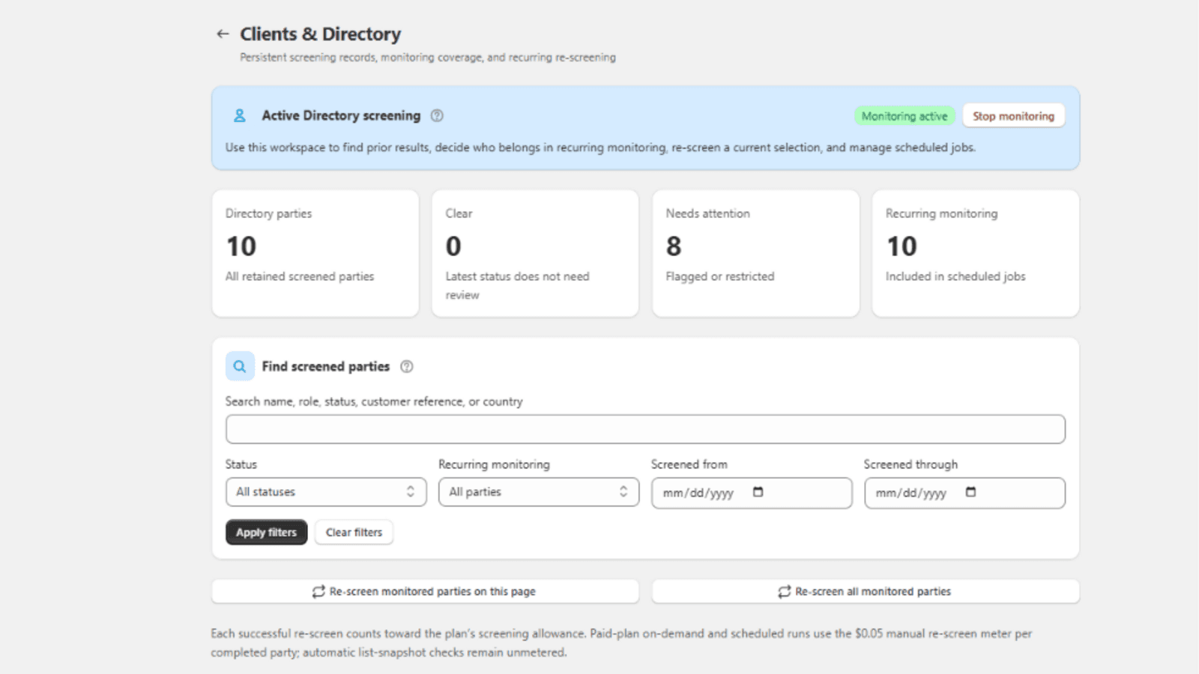Click the Monitoring active badge

coord(904,116)
